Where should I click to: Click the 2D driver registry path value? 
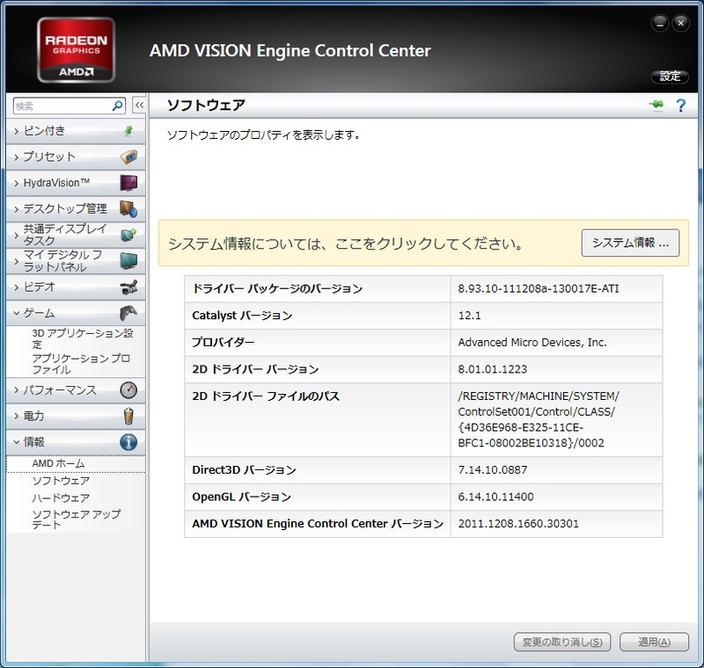click(539, 419)
